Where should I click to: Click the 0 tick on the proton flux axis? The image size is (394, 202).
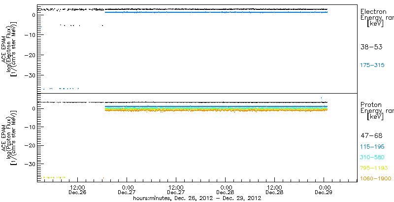pyautogui.click(x=33, y=108)
